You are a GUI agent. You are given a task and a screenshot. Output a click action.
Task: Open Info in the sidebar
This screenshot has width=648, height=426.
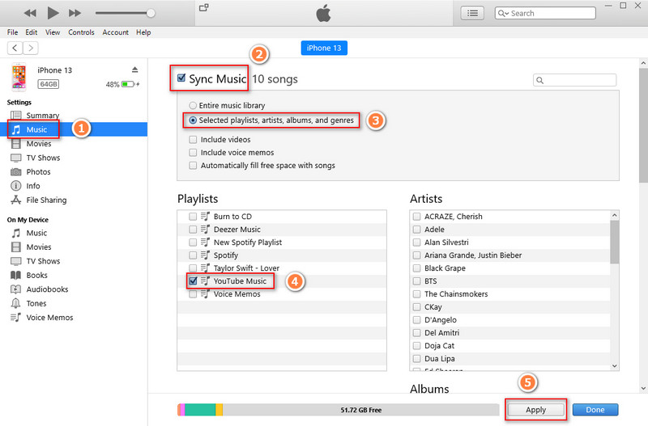pos(33,186)
